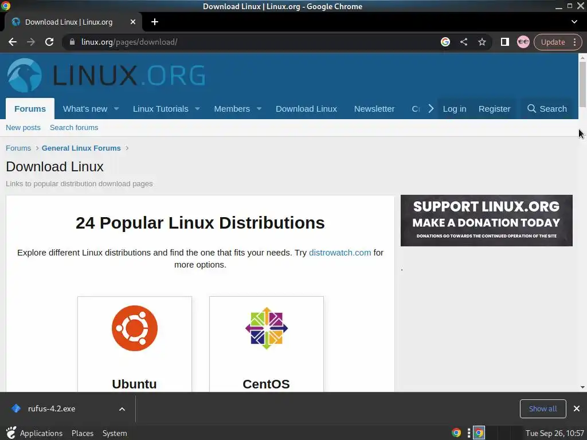This screenshot has height=440, width=587.
Task: Share this page using the share icon
Action: 463,42
